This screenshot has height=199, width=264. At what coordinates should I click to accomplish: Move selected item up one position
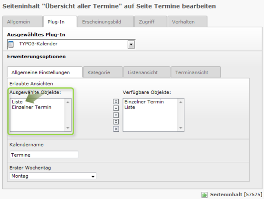pyautogui.click(x=116, y=108)
